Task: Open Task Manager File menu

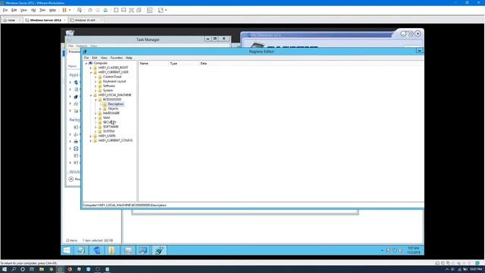Action: pyautogui.click(x=70, y=46)
